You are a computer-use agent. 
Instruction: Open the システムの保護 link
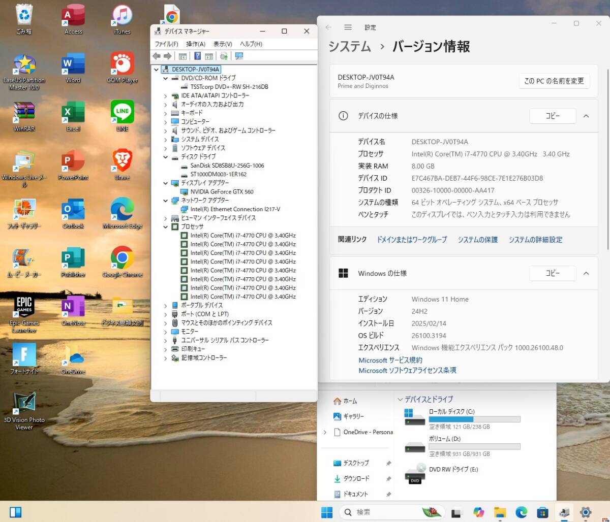click(478, 240)
